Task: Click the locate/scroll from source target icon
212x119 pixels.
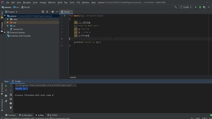Action: (43, 12)
